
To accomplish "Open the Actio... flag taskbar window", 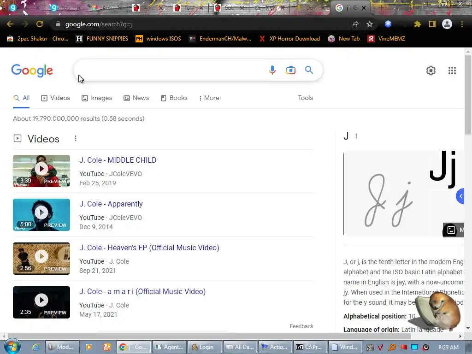I will click(275, 347).
